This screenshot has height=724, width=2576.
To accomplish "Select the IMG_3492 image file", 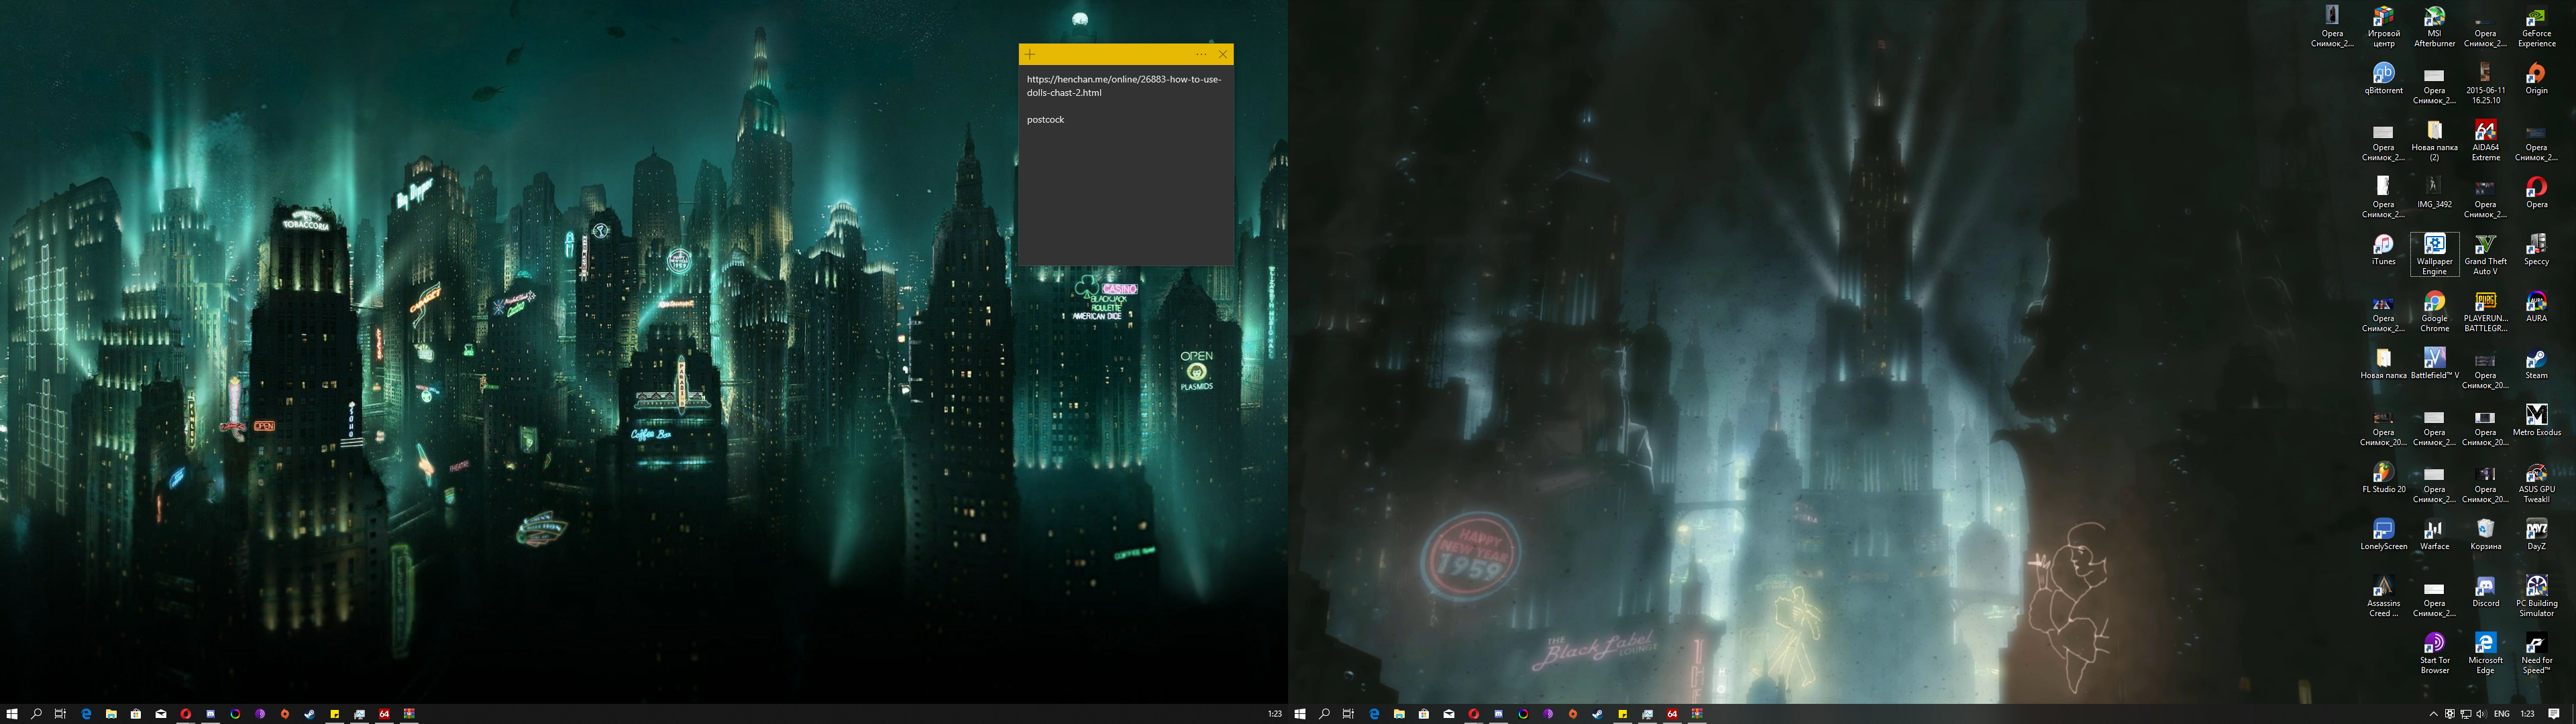I will point(2435,193).
